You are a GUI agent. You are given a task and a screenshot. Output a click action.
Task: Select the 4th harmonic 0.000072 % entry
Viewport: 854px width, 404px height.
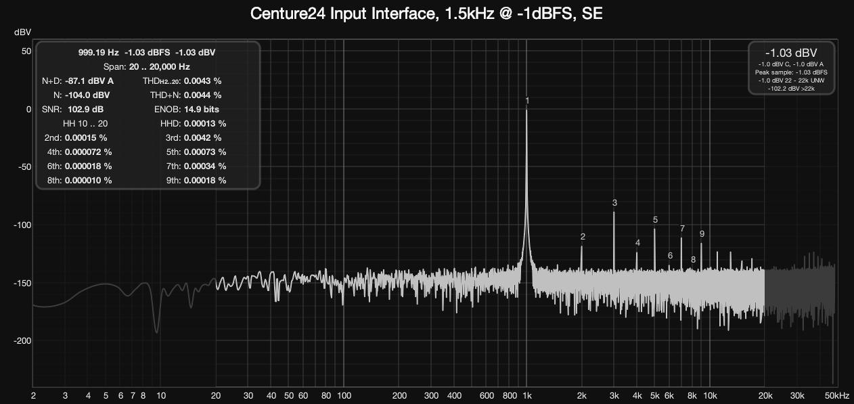tap(79, 152)
